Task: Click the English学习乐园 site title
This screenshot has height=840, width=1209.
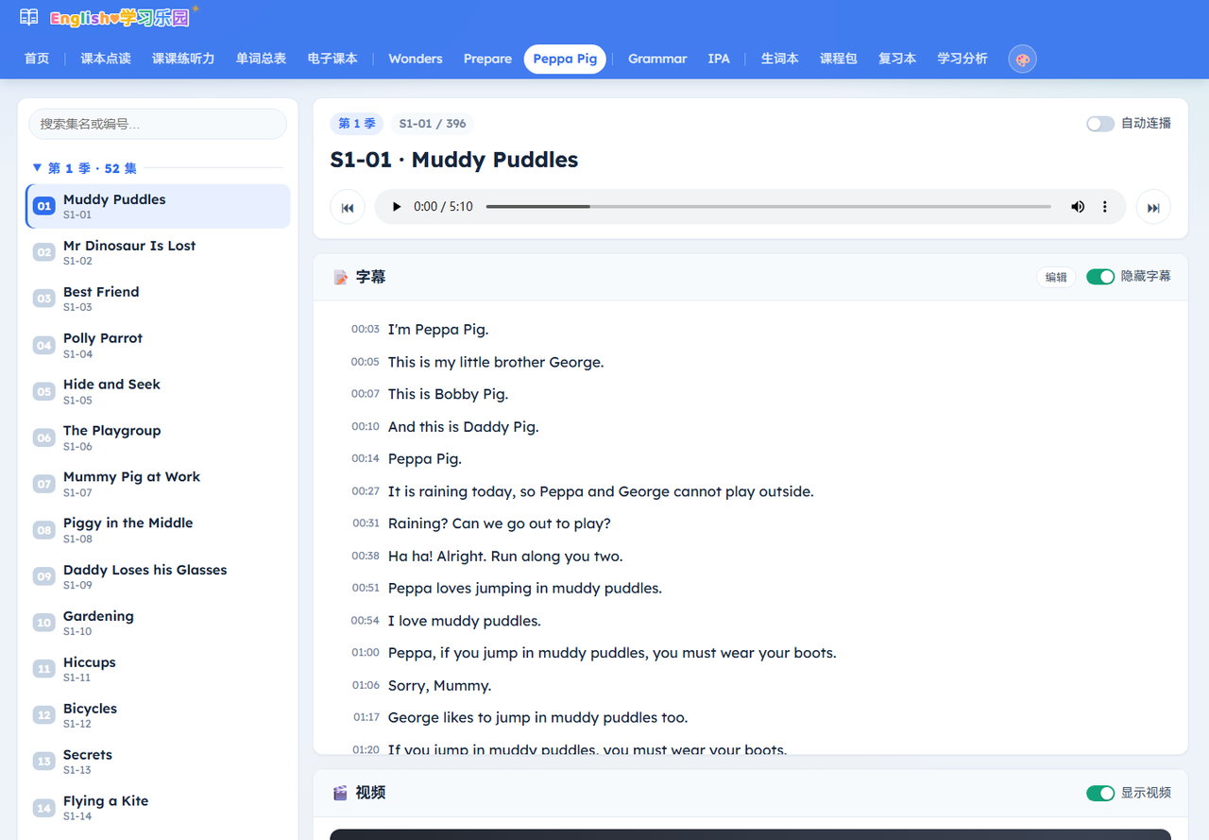Action: 120,18
